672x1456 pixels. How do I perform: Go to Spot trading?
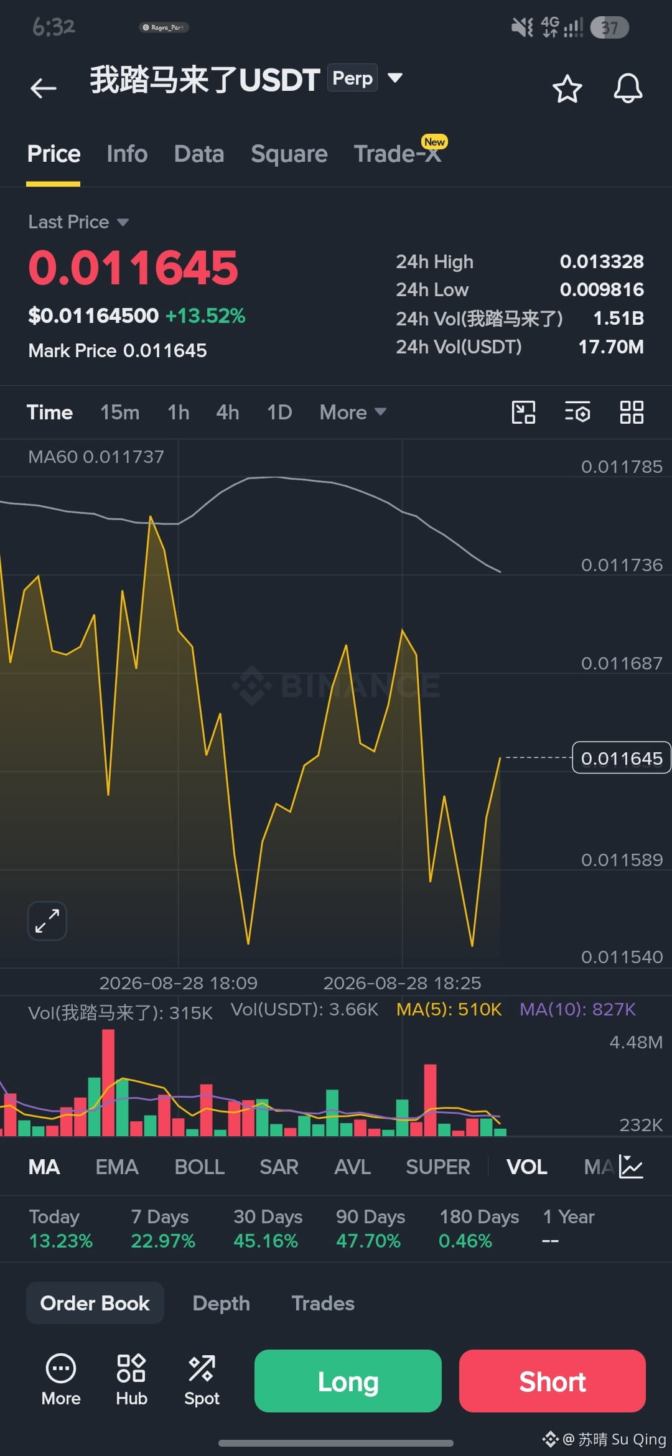point(202,1380)
